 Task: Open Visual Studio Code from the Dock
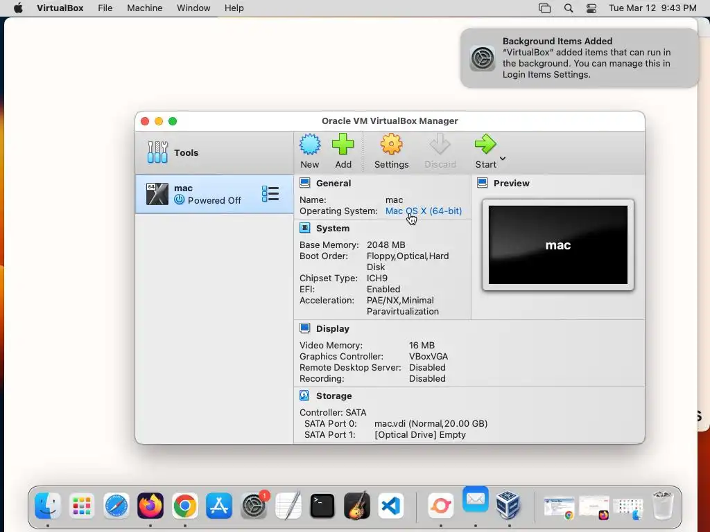391,505
